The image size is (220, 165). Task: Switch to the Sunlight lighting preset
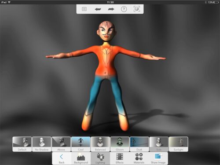coord(179,144)
